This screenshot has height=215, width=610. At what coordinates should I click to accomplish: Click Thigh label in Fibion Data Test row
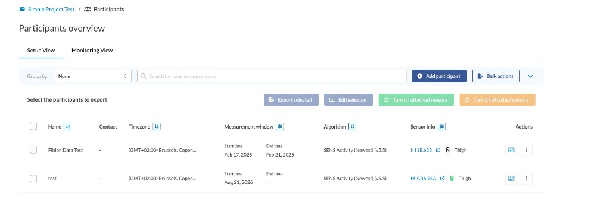point(460,150)
